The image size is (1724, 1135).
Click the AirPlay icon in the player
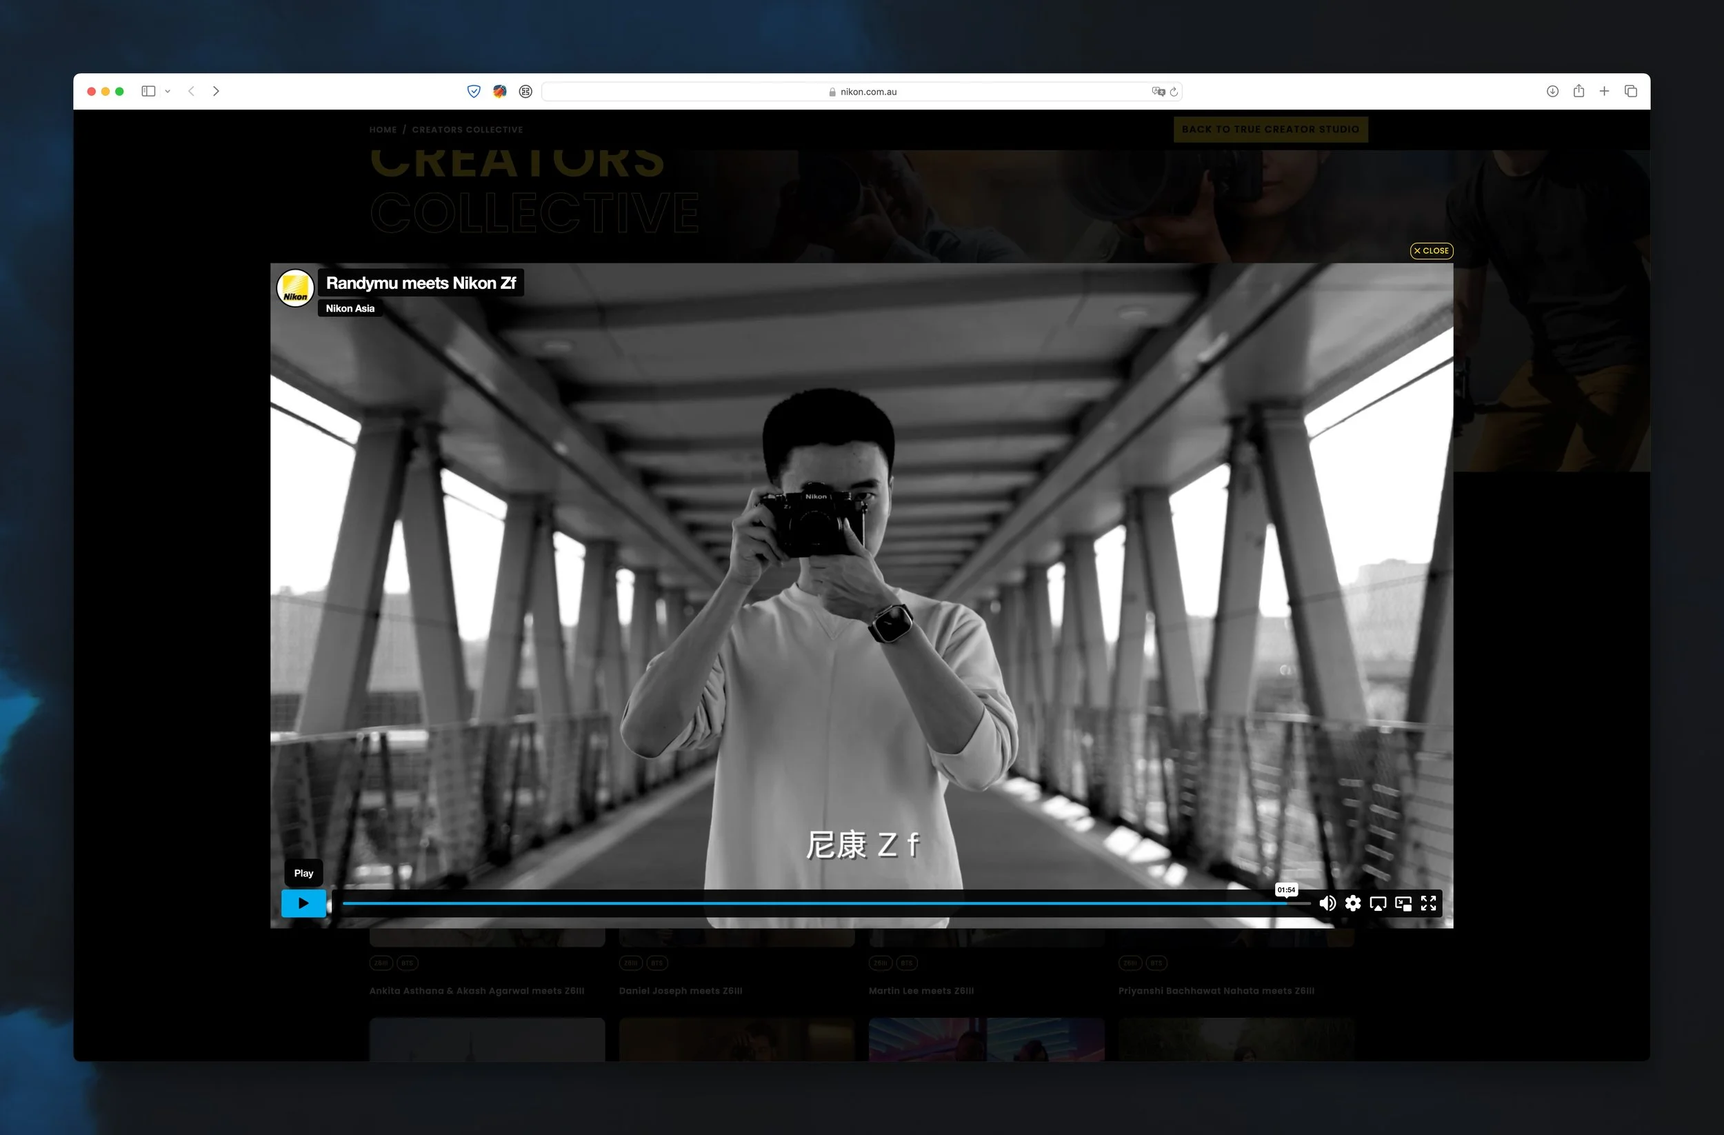coord(1378,903)
